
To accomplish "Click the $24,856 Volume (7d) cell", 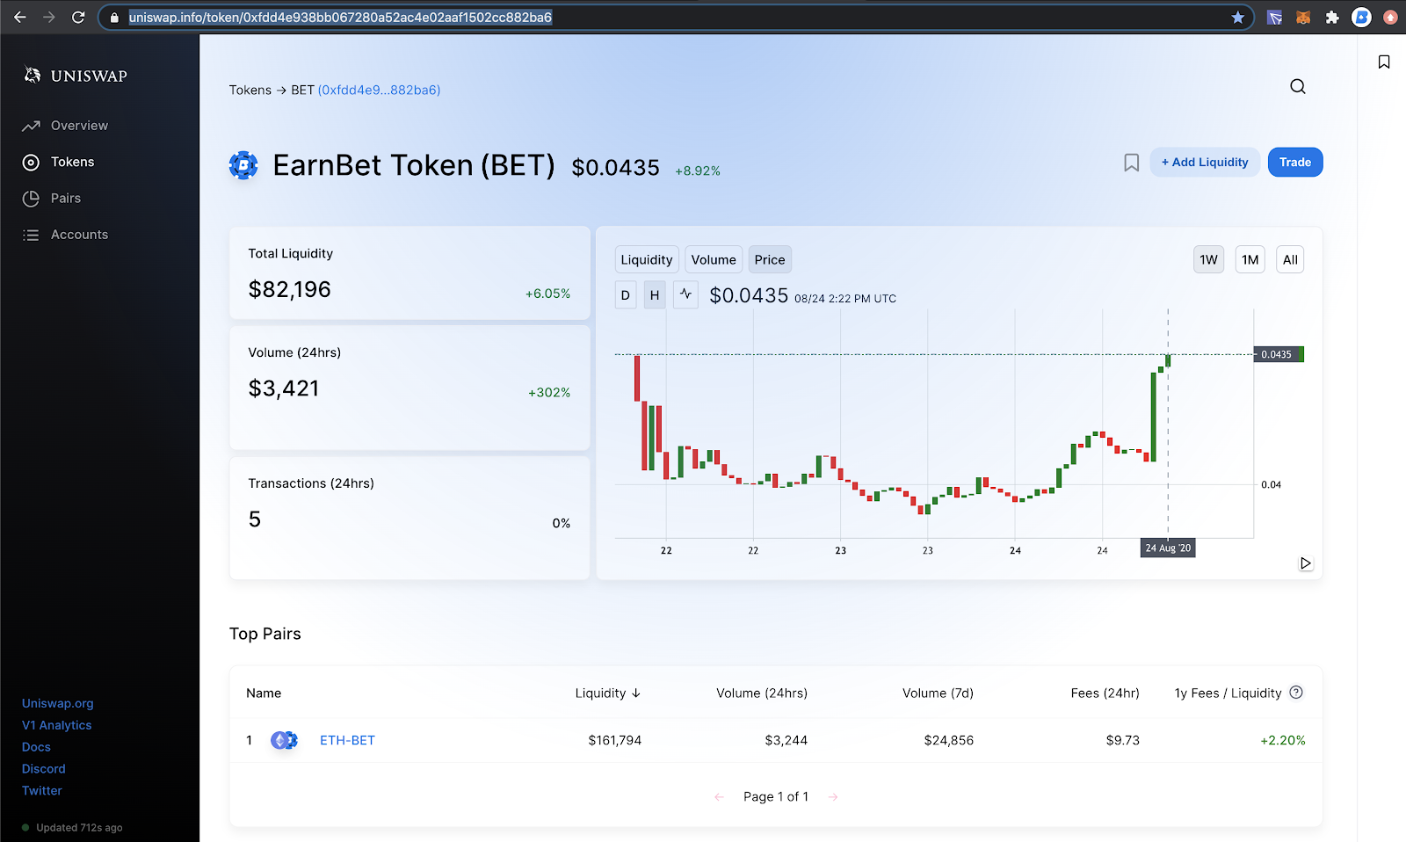I will pos(949,740).
